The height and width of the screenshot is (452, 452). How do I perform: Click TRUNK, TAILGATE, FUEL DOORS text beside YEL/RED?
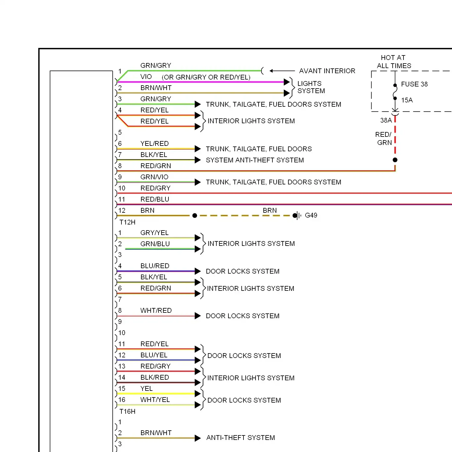point(259,149)
